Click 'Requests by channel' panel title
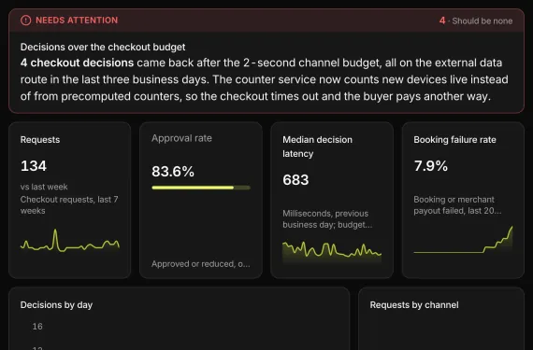 (x=414, y=305)
